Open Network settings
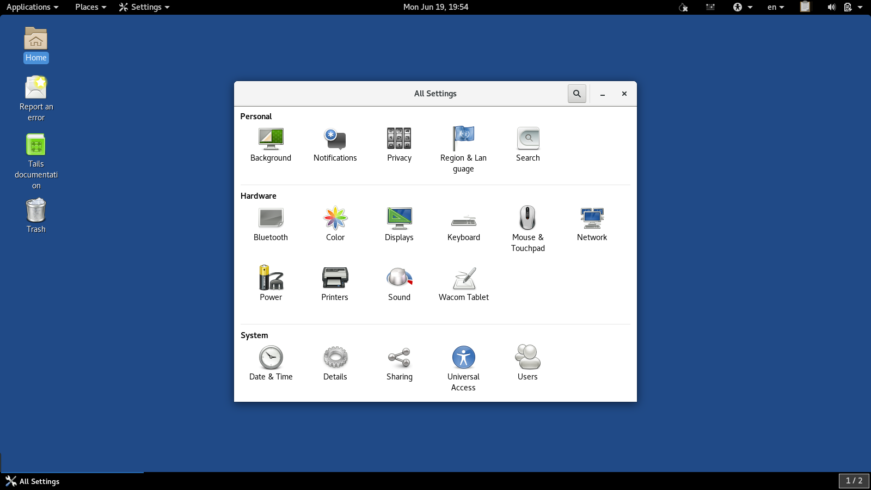Viewport: 871px width, 490px height. click(x=592, y=224)
